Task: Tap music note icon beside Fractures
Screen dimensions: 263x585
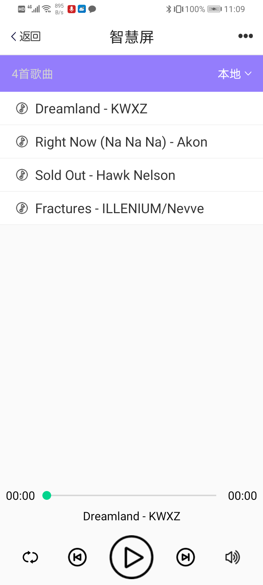Action: tap(22, 208)
